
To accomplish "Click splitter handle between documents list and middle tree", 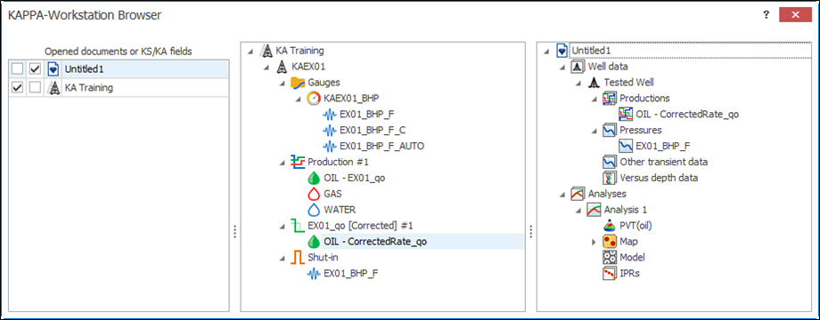I will pos(234,232).
